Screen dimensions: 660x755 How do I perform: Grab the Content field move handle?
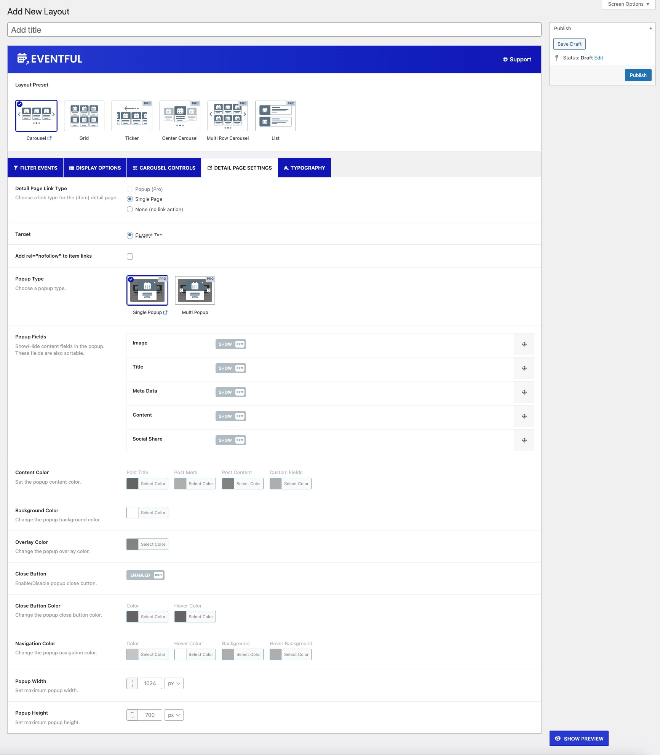(524, 416)
